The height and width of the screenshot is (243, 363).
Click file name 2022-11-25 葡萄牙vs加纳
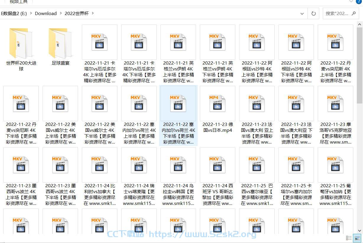pyautogui.click(x=336, y=194)
